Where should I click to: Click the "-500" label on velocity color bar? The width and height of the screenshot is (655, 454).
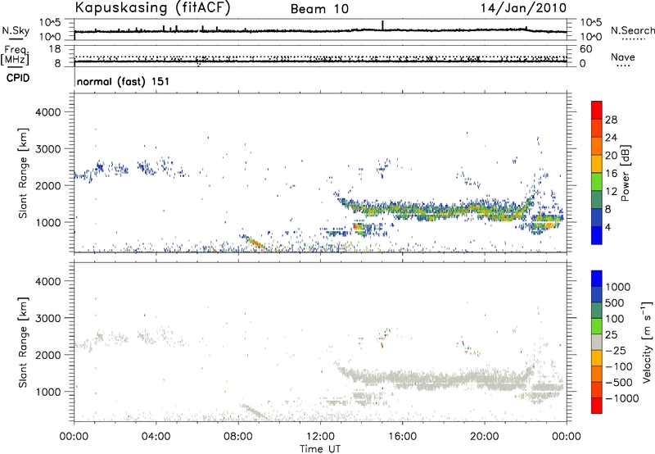[x=618, y=383]
